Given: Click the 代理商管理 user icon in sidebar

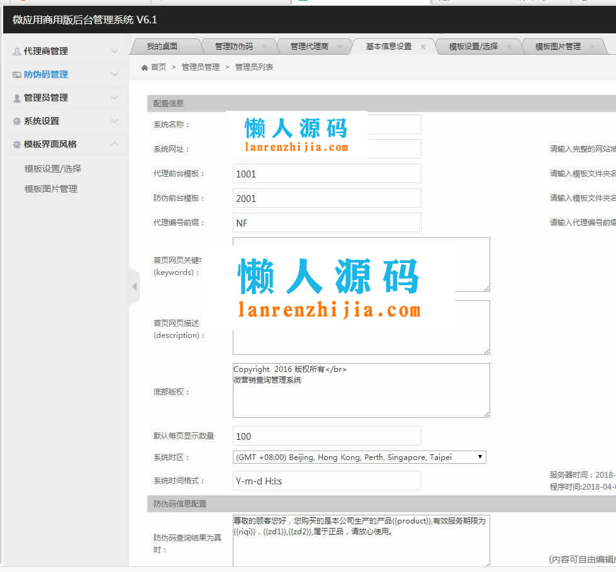Looking at the screenshot, I should pos(17,52).
